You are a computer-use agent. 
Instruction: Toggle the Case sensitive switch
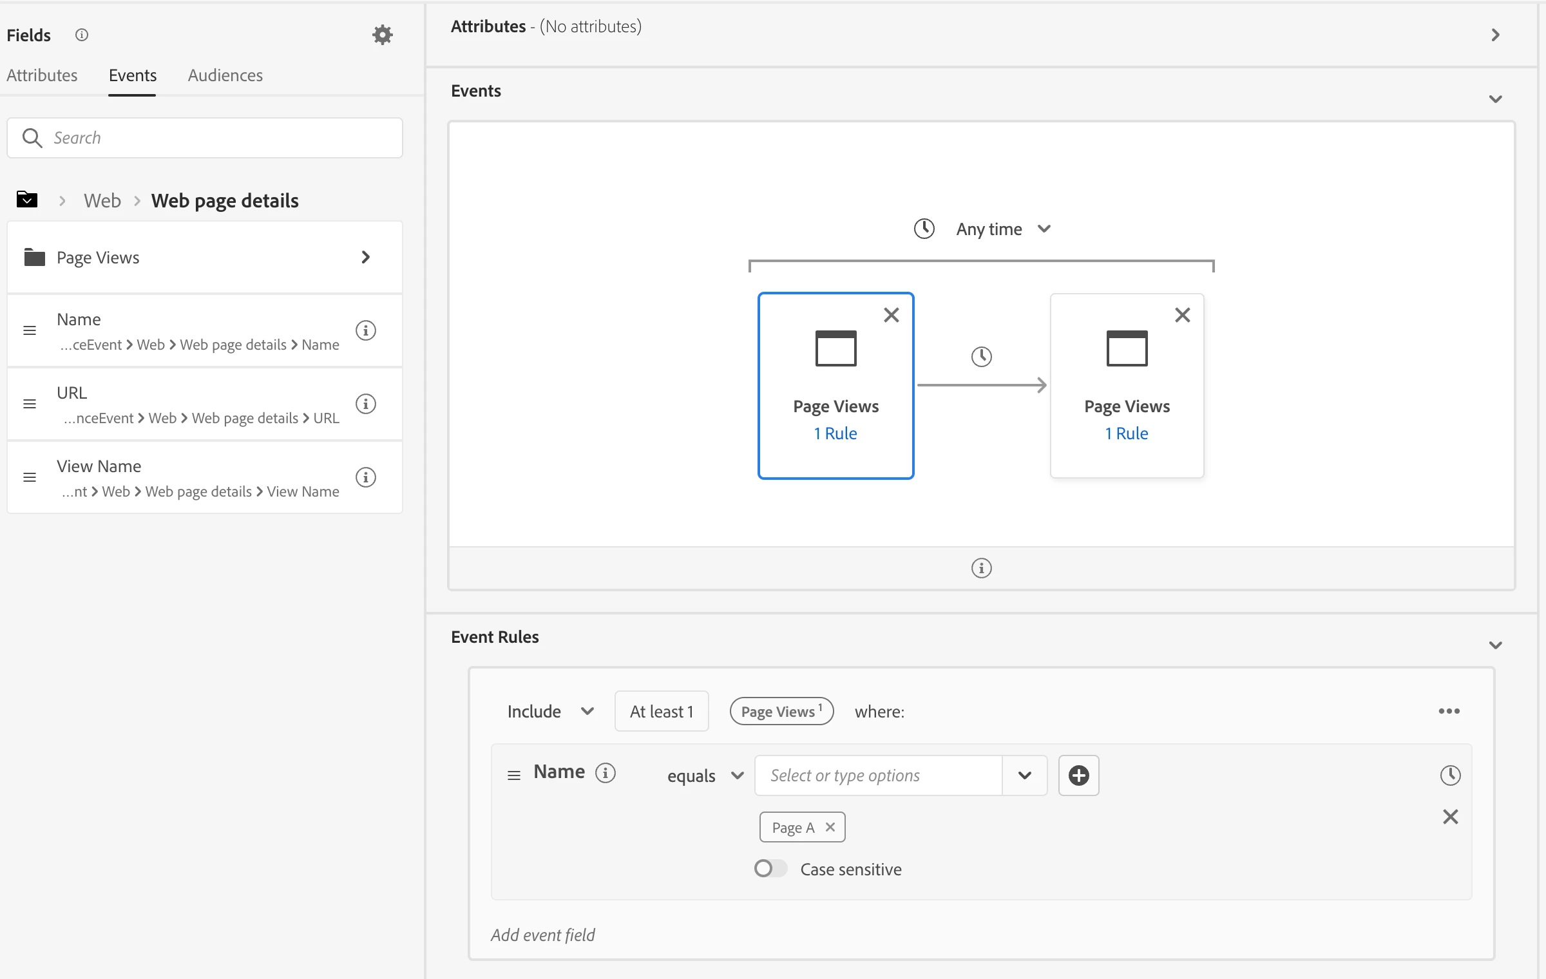coord(770,869)
